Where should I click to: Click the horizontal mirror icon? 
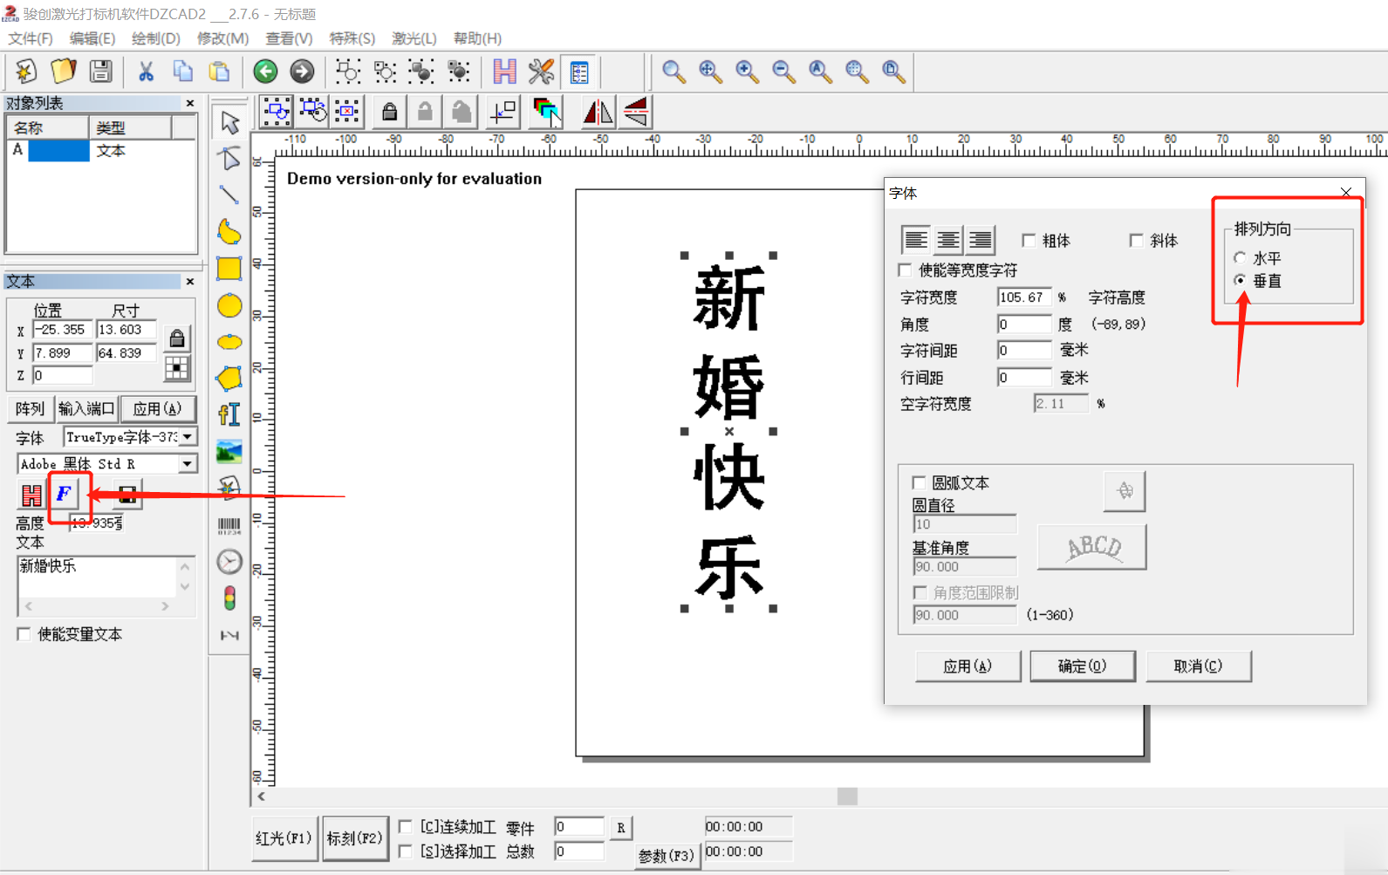point(598,112)
